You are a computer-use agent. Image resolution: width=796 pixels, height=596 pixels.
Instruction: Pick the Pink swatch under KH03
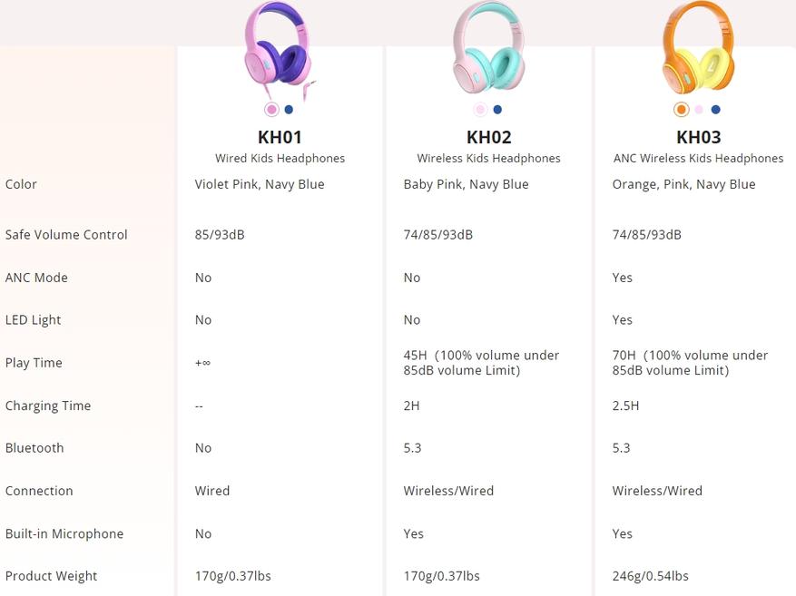point(699,110)
